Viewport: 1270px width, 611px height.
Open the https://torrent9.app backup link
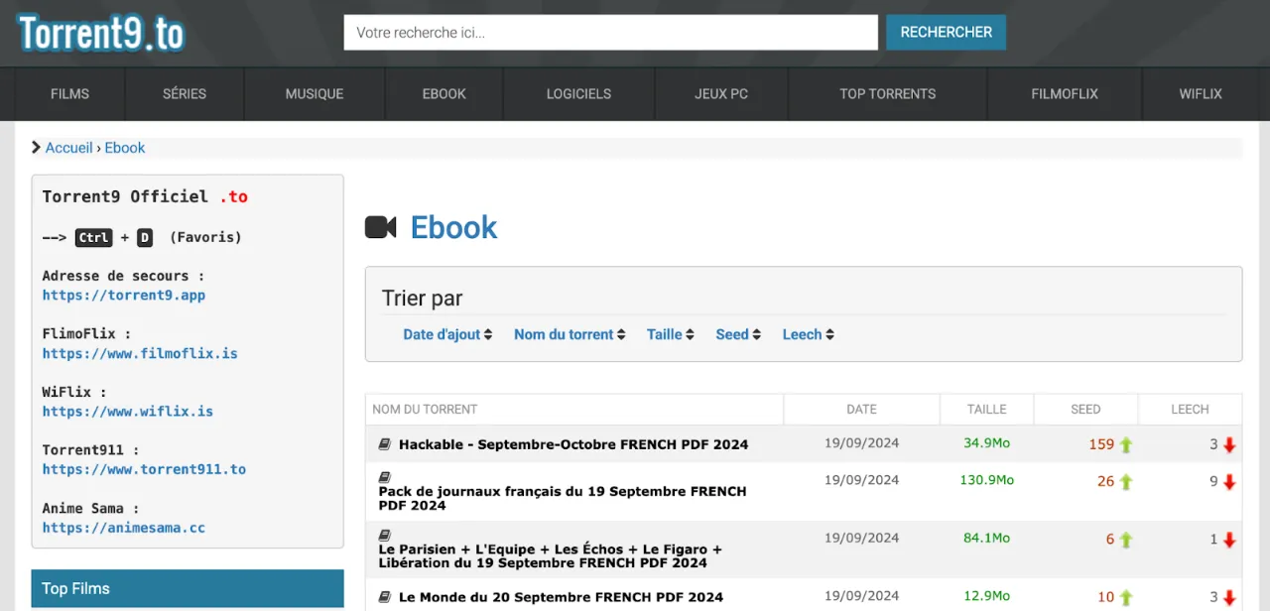coord(124,296)
